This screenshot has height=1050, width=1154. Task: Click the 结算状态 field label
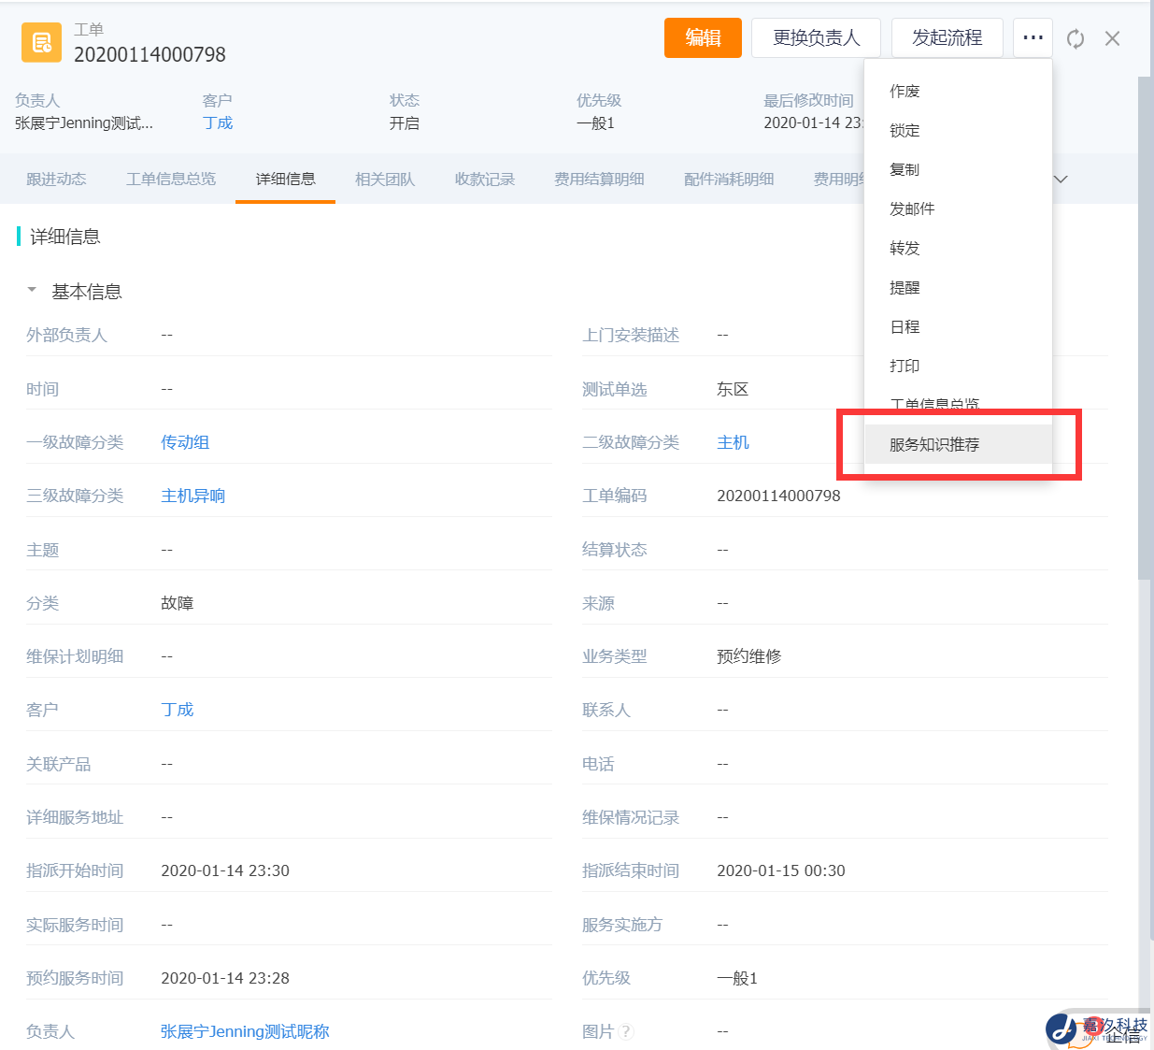coord(614,550)
